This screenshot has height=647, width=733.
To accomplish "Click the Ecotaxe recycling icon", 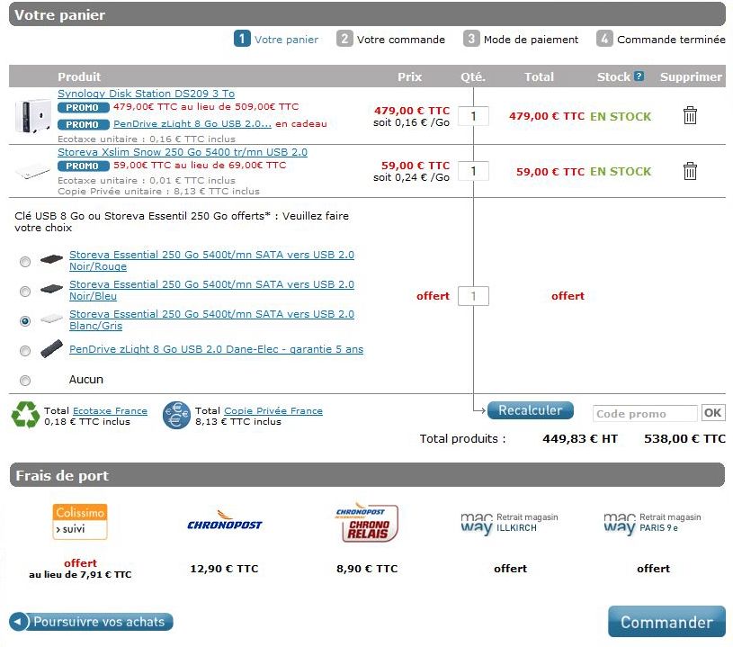I will click(26, 415).
